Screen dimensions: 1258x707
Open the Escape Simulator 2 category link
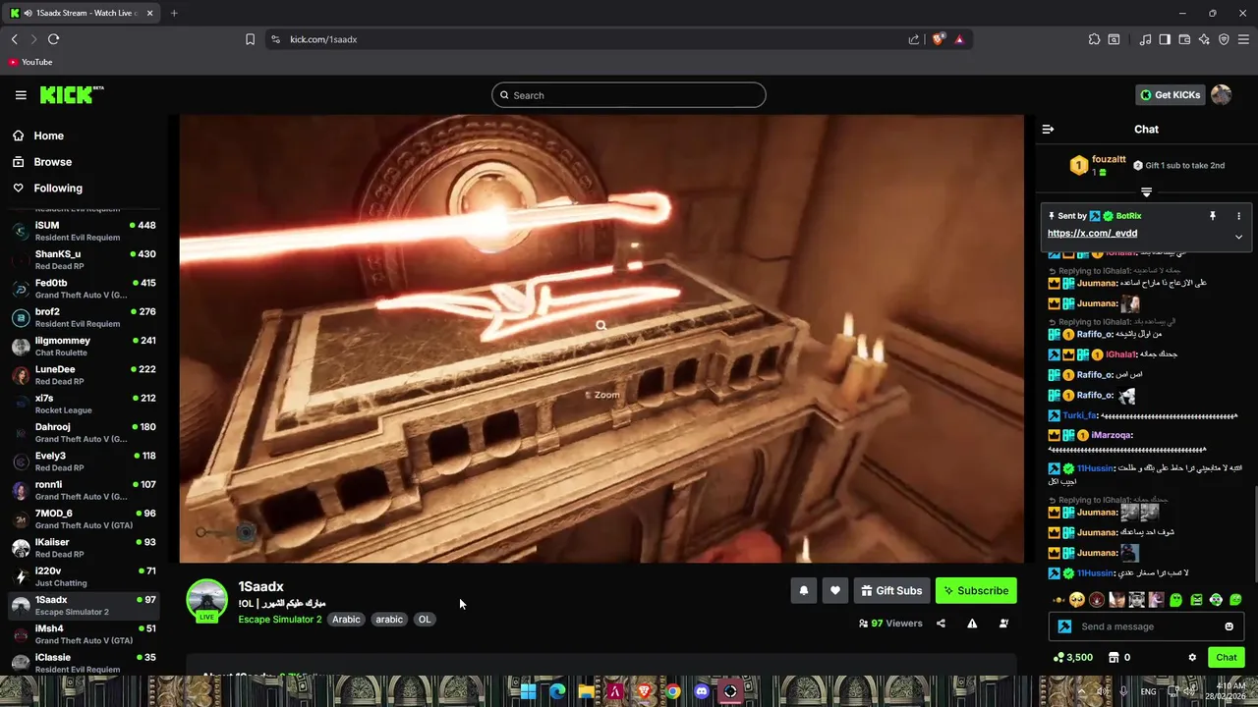279,620
